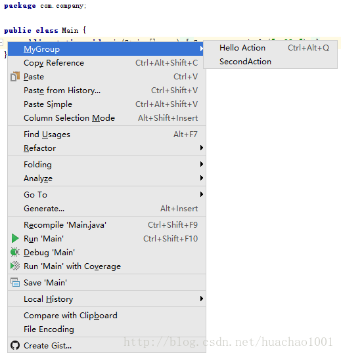Click 'public class Main {' code line

pyautogui.click(x=45, y=30)
